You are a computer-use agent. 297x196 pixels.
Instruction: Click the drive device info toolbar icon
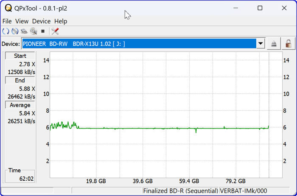point(24,31)
